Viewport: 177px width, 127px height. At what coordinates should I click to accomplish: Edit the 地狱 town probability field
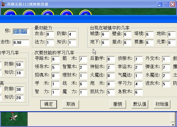click(x=172, y=34)
